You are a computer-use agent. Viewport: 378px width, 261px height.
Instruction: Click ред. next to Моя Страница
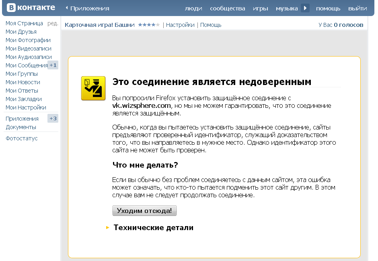(x=53, y=23)
